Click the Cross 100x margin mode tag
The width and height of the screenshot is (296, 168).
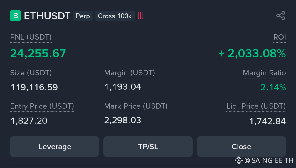click(115, 16)
